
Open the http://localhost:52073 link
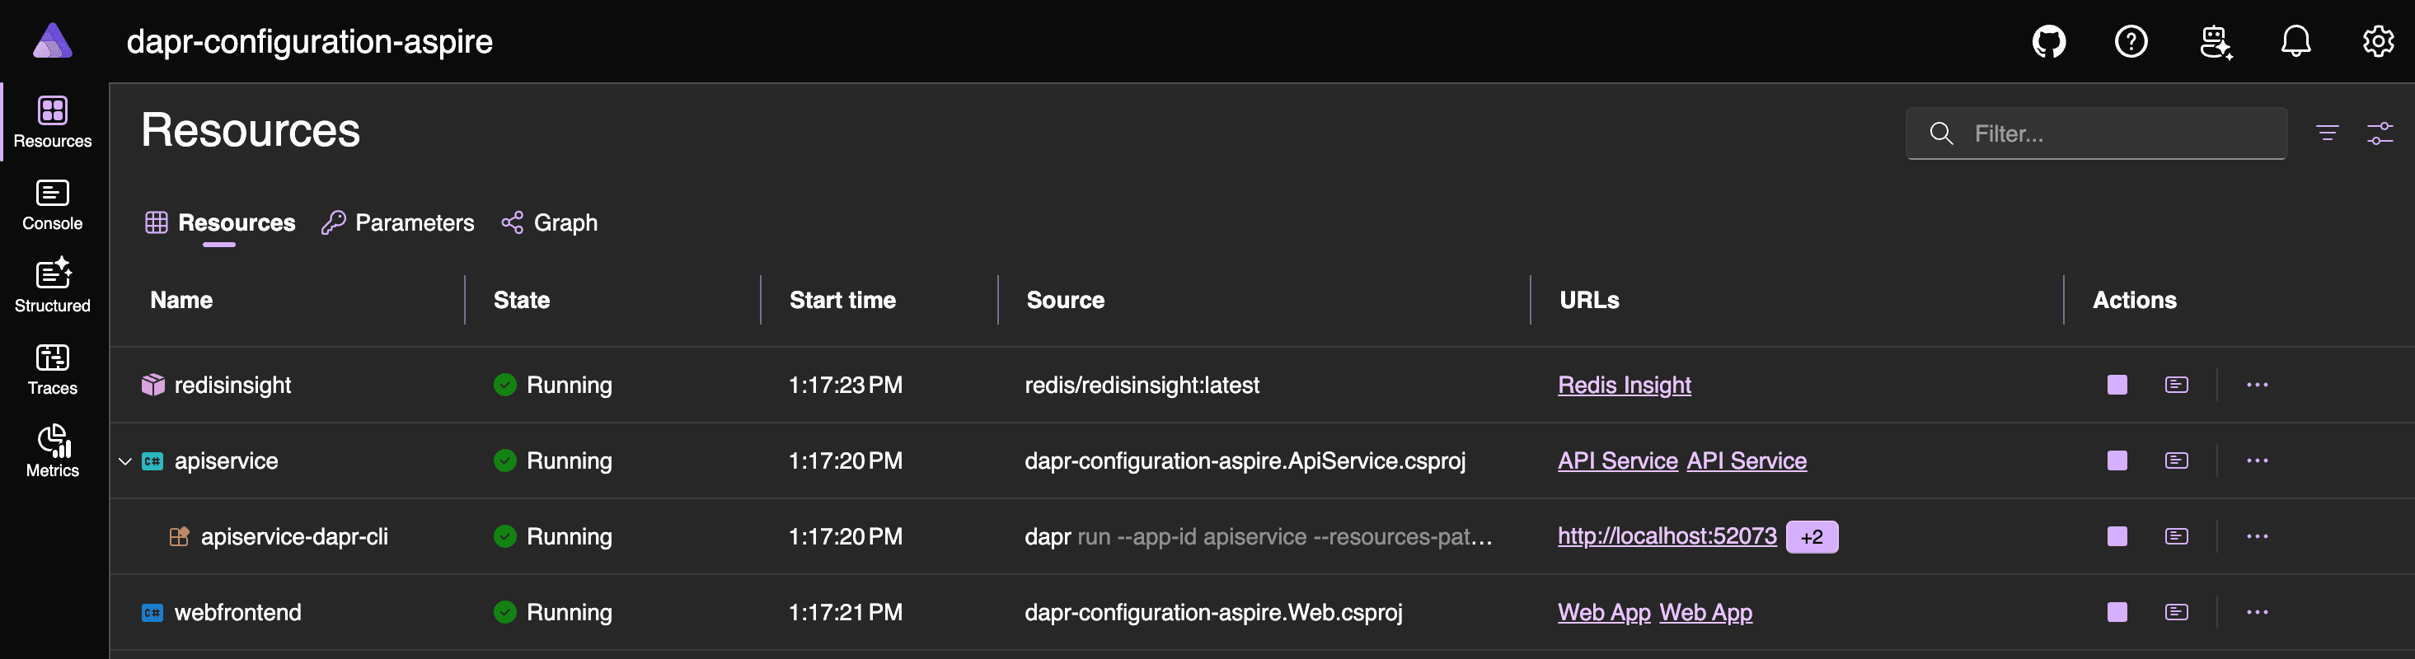coord(1667,536)
